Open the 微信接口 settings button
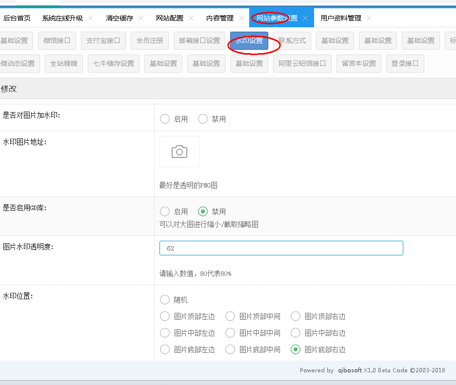The image size is (456, 385). pyautogui.click(x=57, y=41)
